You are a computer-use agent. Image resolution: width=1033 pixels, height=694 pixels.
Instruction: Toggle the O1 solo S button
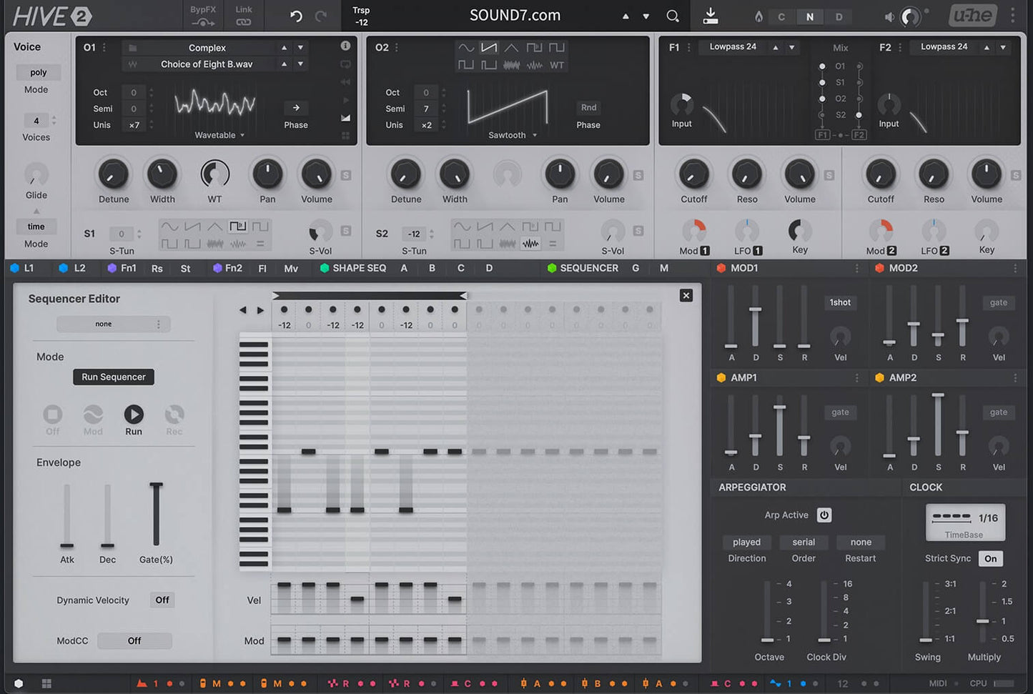346,175
